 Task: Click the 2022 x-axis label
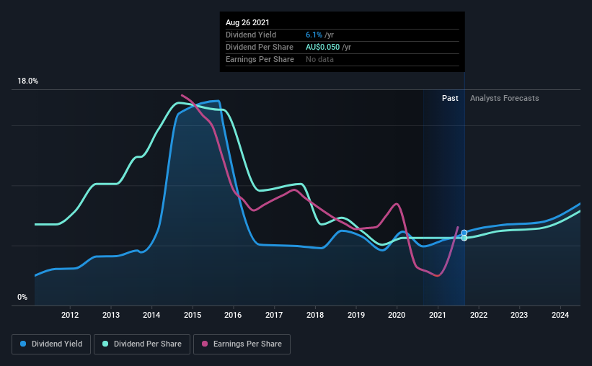(x=479, y=315)
